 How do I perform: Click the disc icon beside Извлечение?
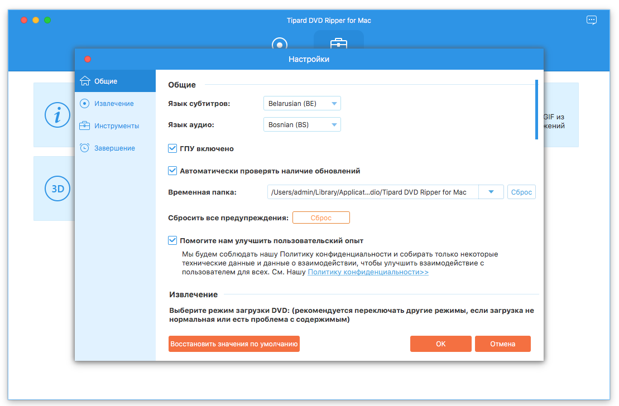[85, 103]
